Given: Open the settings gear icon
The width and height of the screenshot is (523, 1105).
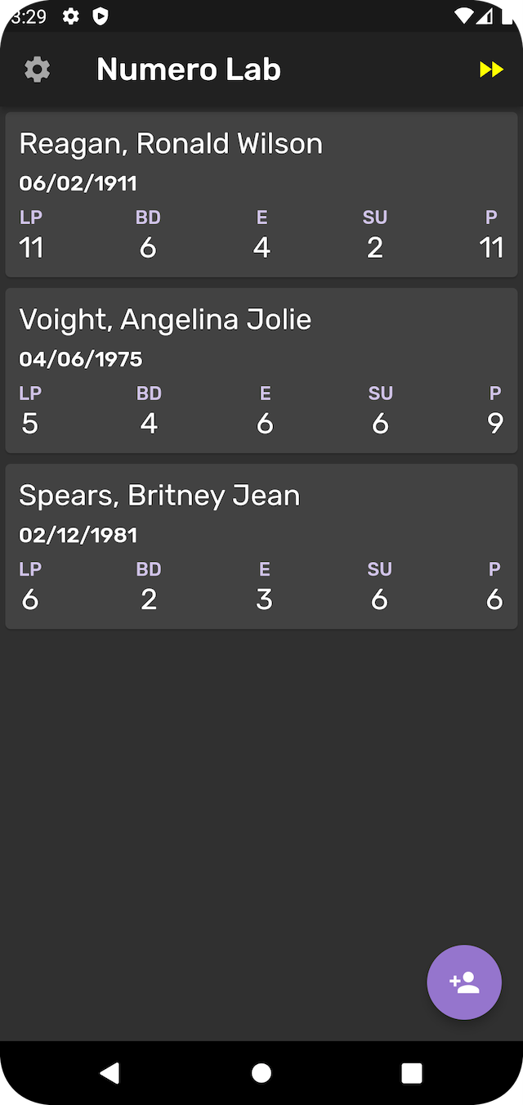Looking at the screenshot, I should (37, 69).
